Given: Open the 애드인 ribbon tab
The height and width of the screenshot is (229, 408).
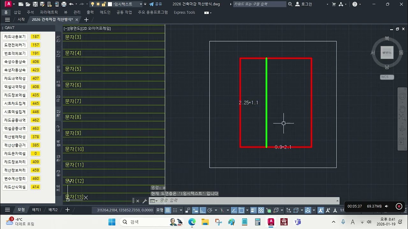Looking at the screenshot, I should point(105,12).
